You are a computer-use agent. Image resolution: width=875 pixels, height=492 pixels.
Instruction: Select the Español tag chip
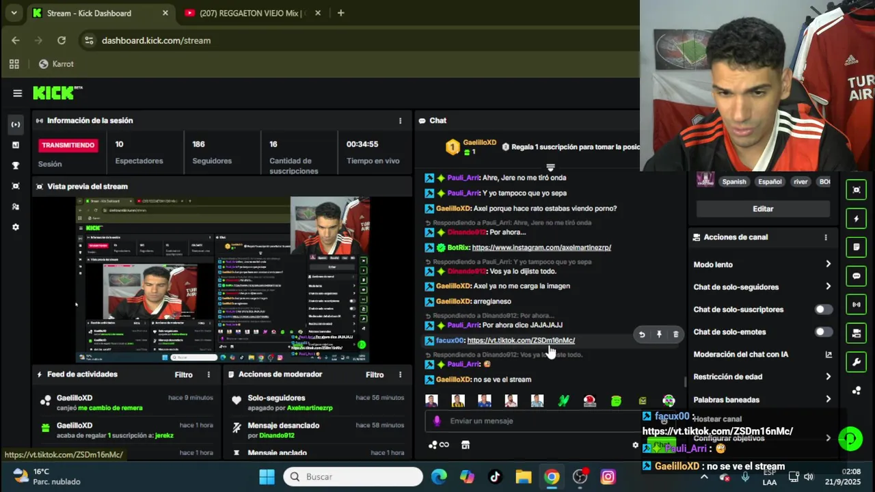(769, 182)
